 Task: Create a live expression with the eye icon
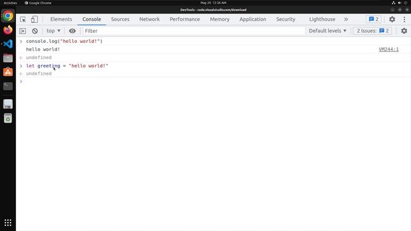(73, 31)
